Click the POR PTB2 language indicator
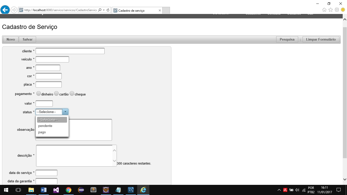Image resolution: width=347 pixels, height=195 pixels. 311,190
